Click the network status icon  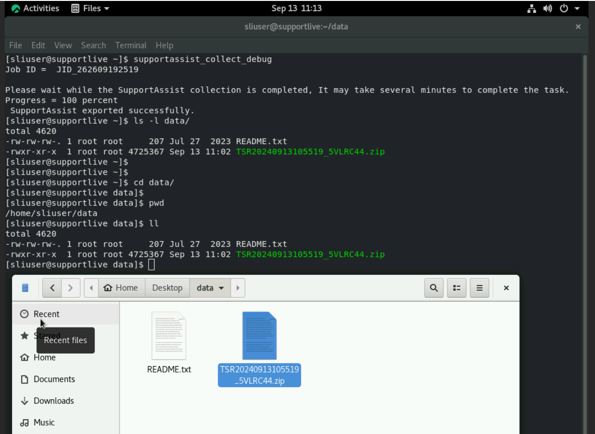pos(531,8)
